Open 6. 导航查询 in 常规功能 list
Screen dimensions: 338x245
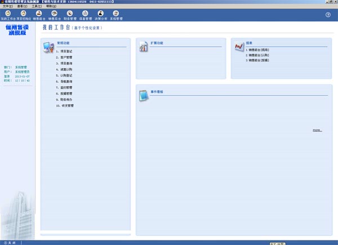(64, 82)
